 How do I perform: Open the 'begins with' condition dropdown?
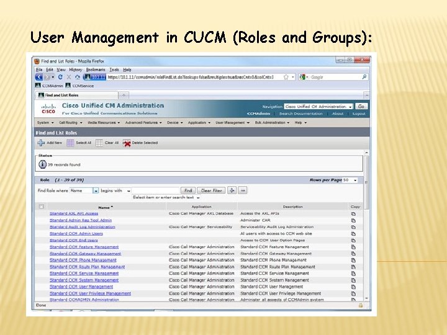coord(115,190)
